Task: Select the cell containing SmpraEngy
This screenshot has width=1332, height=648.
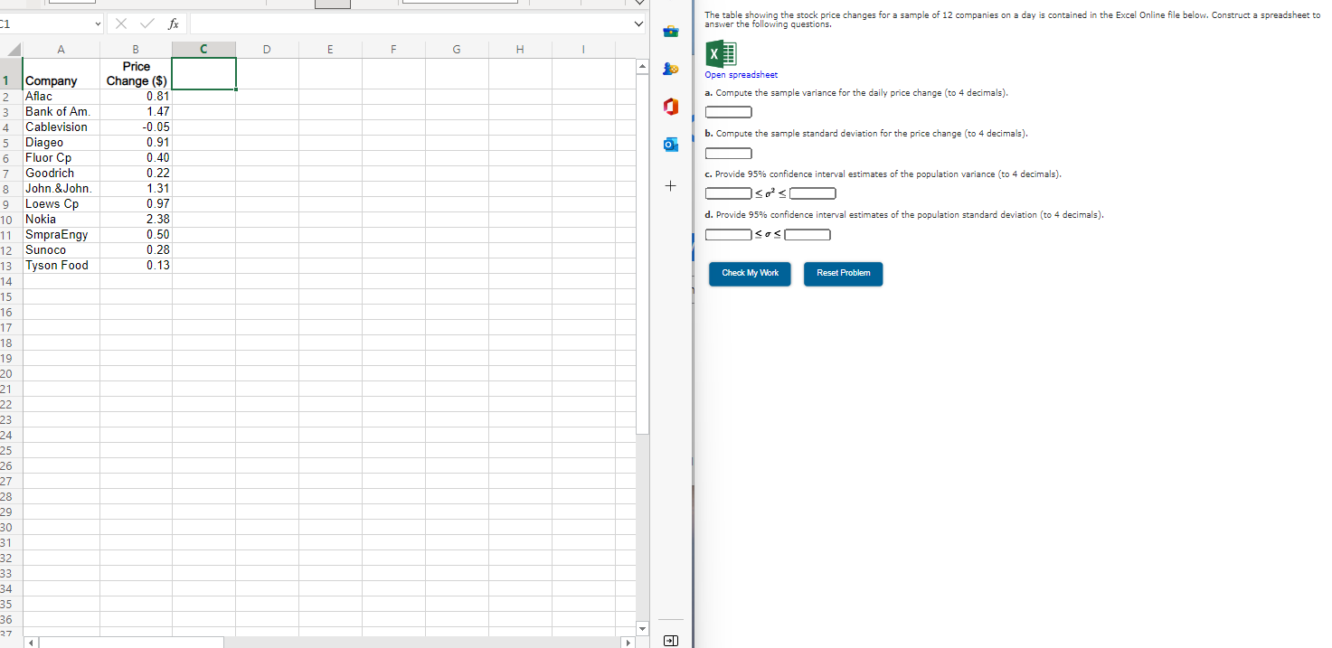Action: point(61,234)
